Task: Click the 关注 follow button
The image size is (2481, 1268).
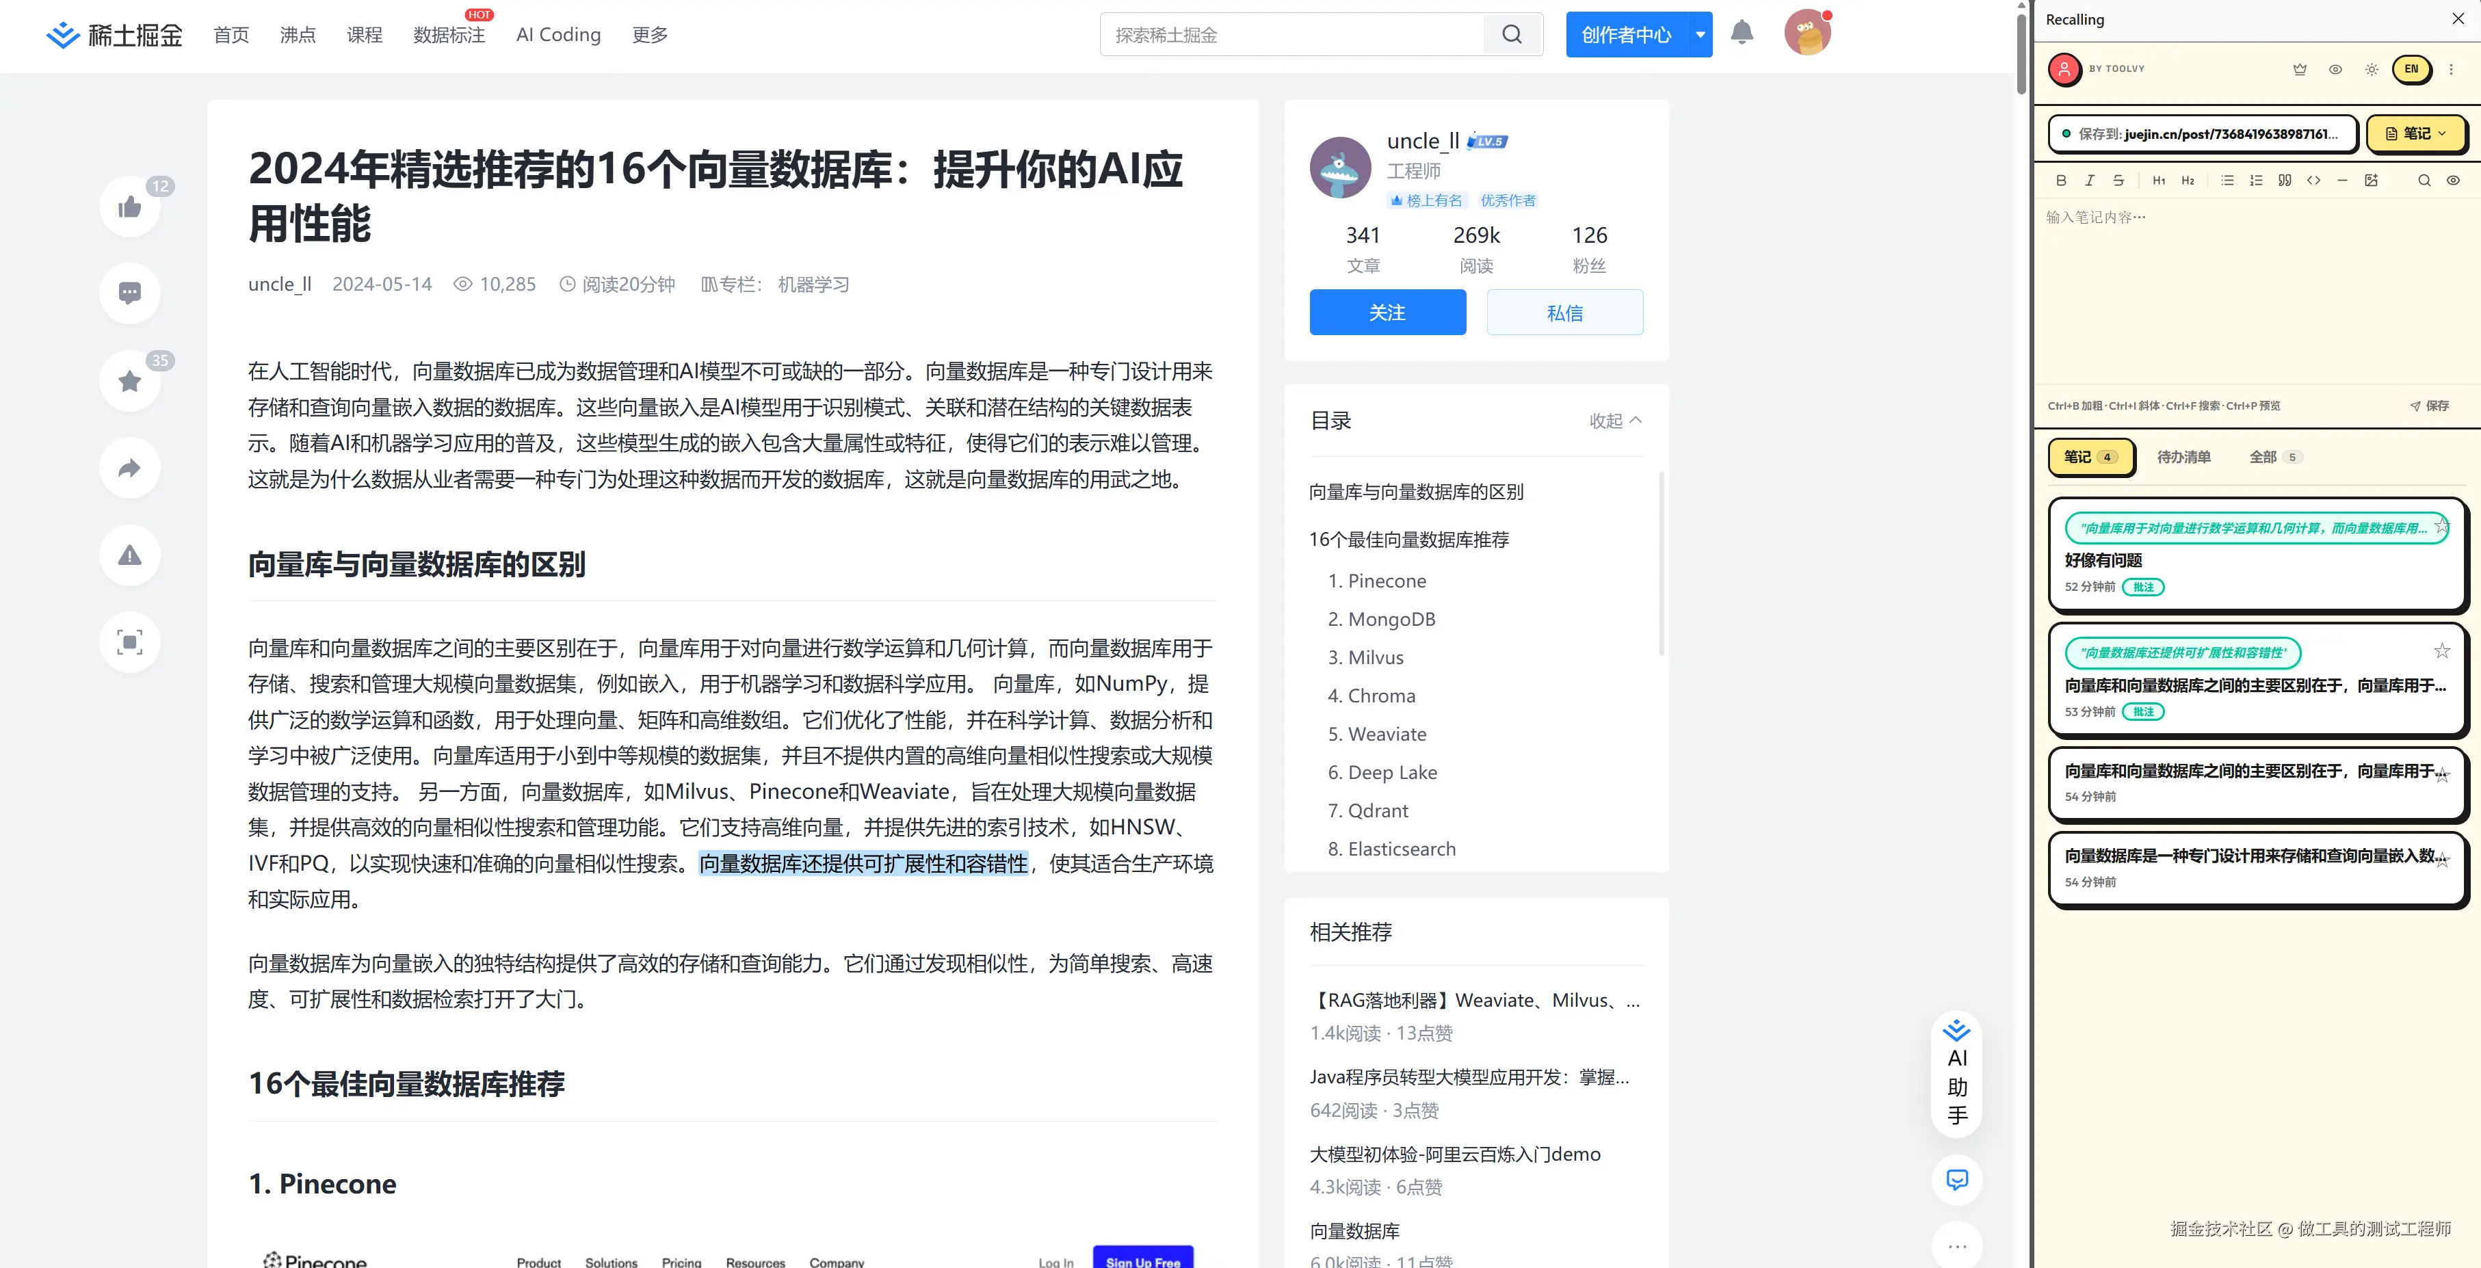Action: [x=1387, y=313]
